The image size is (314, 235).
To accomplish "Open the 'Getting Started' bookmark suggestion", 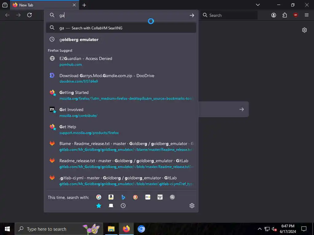I will [121, 95].
